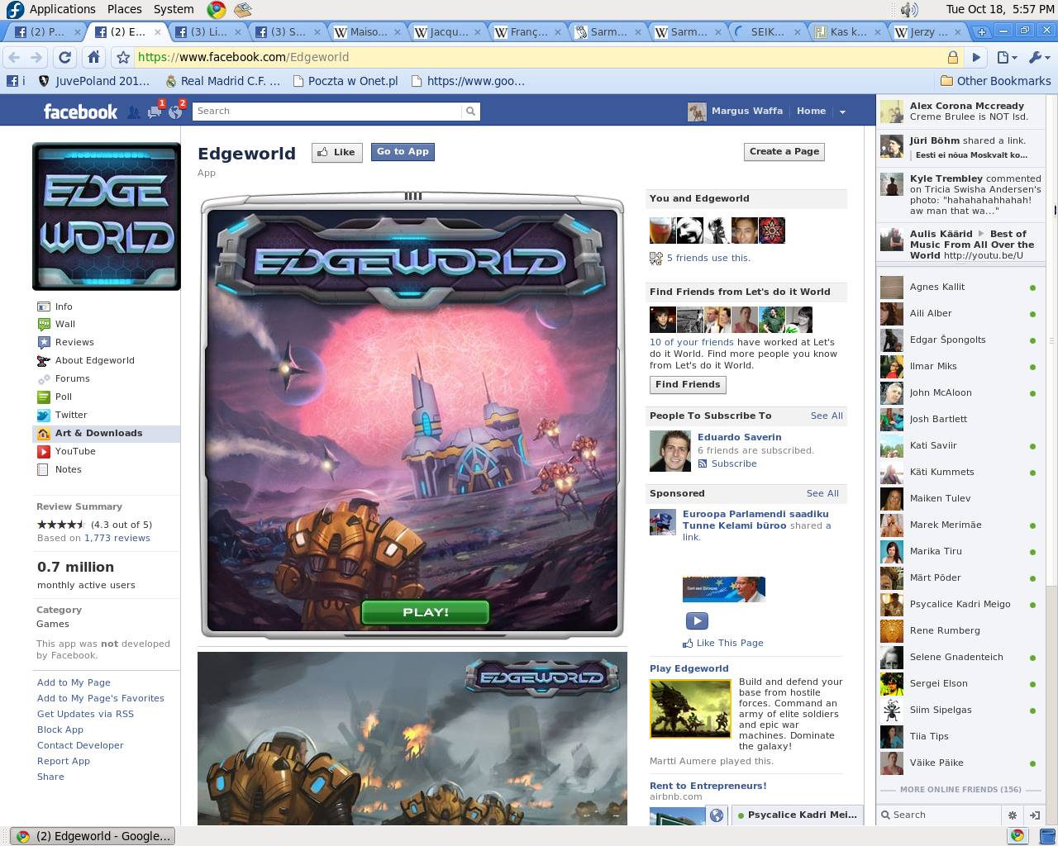Play the sponsored video
This screenshot has width=1058, height=846.
point(697,620)
